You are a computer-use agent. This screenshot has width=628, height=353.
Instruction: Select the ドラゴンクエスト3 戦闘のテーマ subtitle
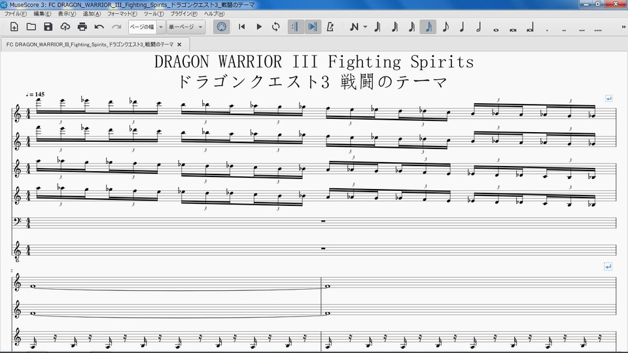[311, 82]
